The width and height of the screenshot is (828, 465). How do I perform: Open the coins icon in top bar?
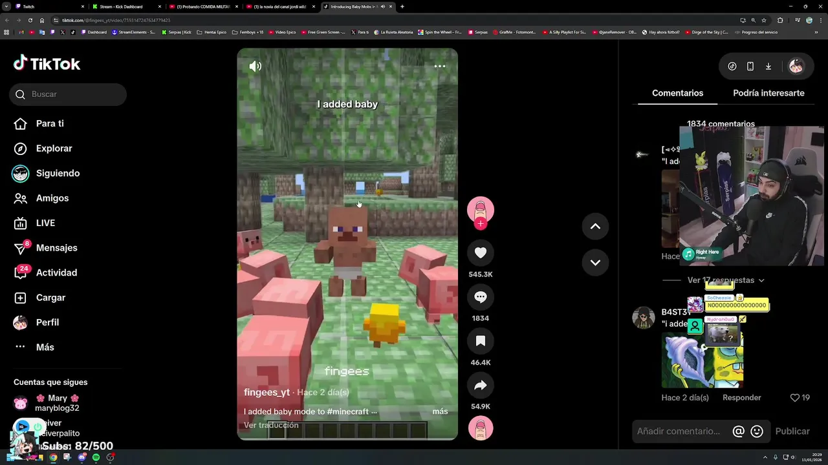(x=732, y=66)
